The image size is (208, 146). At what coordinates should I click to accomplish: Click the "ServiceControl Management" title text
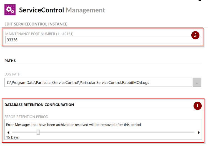(62, 10)
